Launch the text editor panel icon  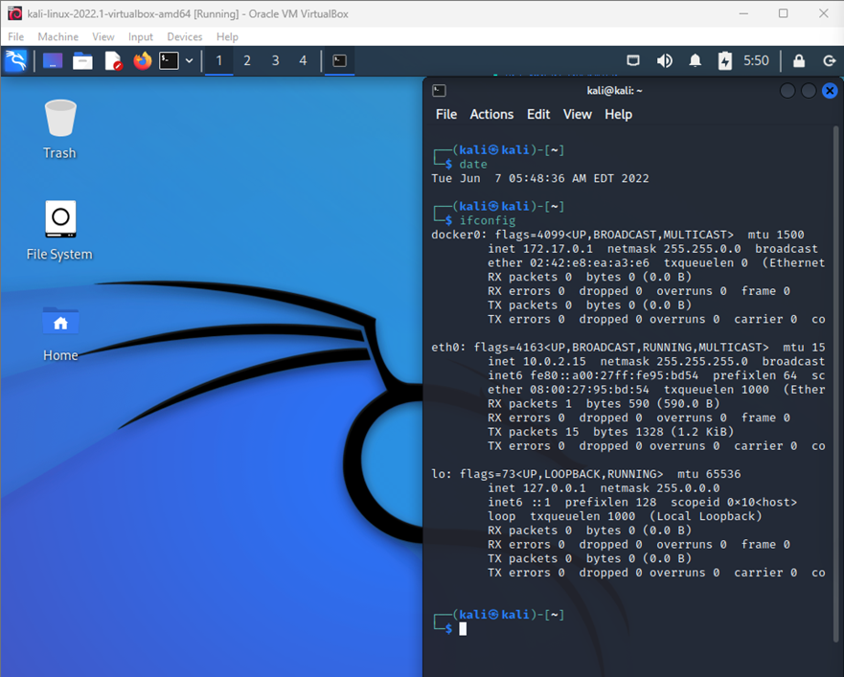113,61
